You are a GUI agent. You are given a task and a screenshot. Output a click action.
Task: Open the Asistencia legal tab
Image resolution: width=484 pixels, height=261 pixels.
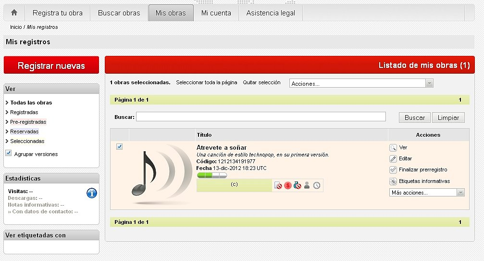click(x=271, y=13)
